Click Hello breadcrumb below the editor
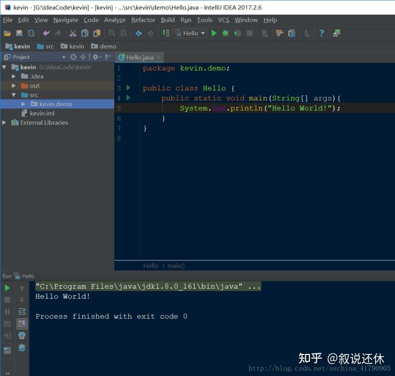 [151, 266]
